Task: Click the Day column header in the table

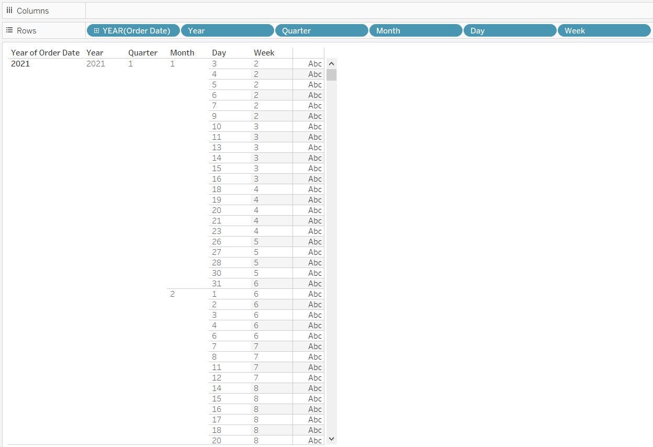Action: pyautogui.click(x=219, y=52)
